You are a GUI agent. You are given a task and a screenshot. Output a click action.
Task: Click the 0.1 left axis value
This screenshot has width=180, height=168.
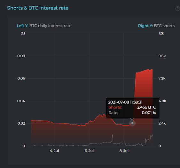pyautogui.click(x=23, y=33)
